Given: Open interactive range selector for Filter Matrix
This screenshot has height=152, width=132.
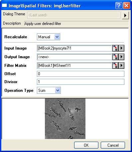Looking at the screenshot, I should point(115,66).
